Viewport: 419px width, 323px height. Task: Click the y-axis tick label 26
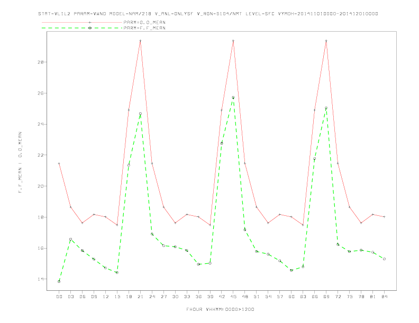pos(41,93)
